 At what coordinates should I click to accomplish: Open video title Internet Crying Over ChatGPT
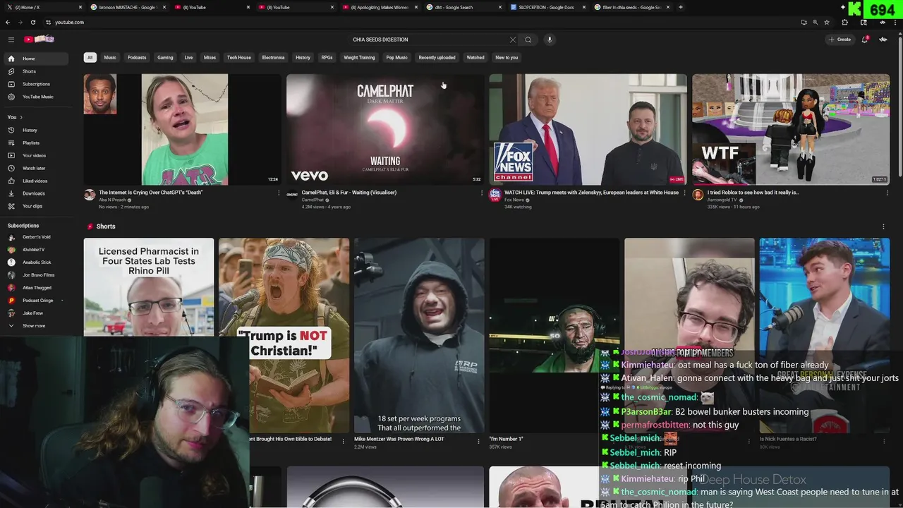click(x=150, y=193)
